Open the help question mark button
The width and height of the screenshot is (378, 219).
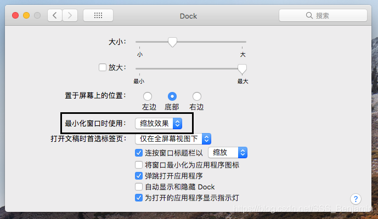coord(356,199)
